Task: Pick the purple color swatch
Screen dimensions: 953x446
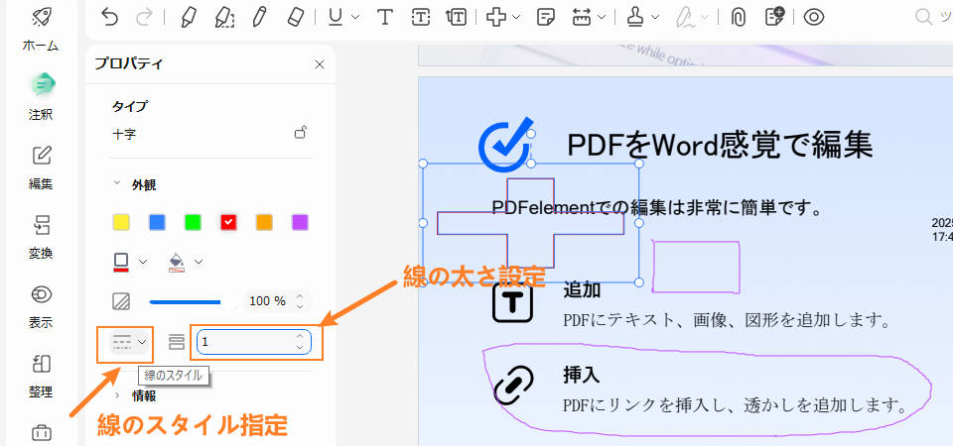Action: tap(300, 222)
